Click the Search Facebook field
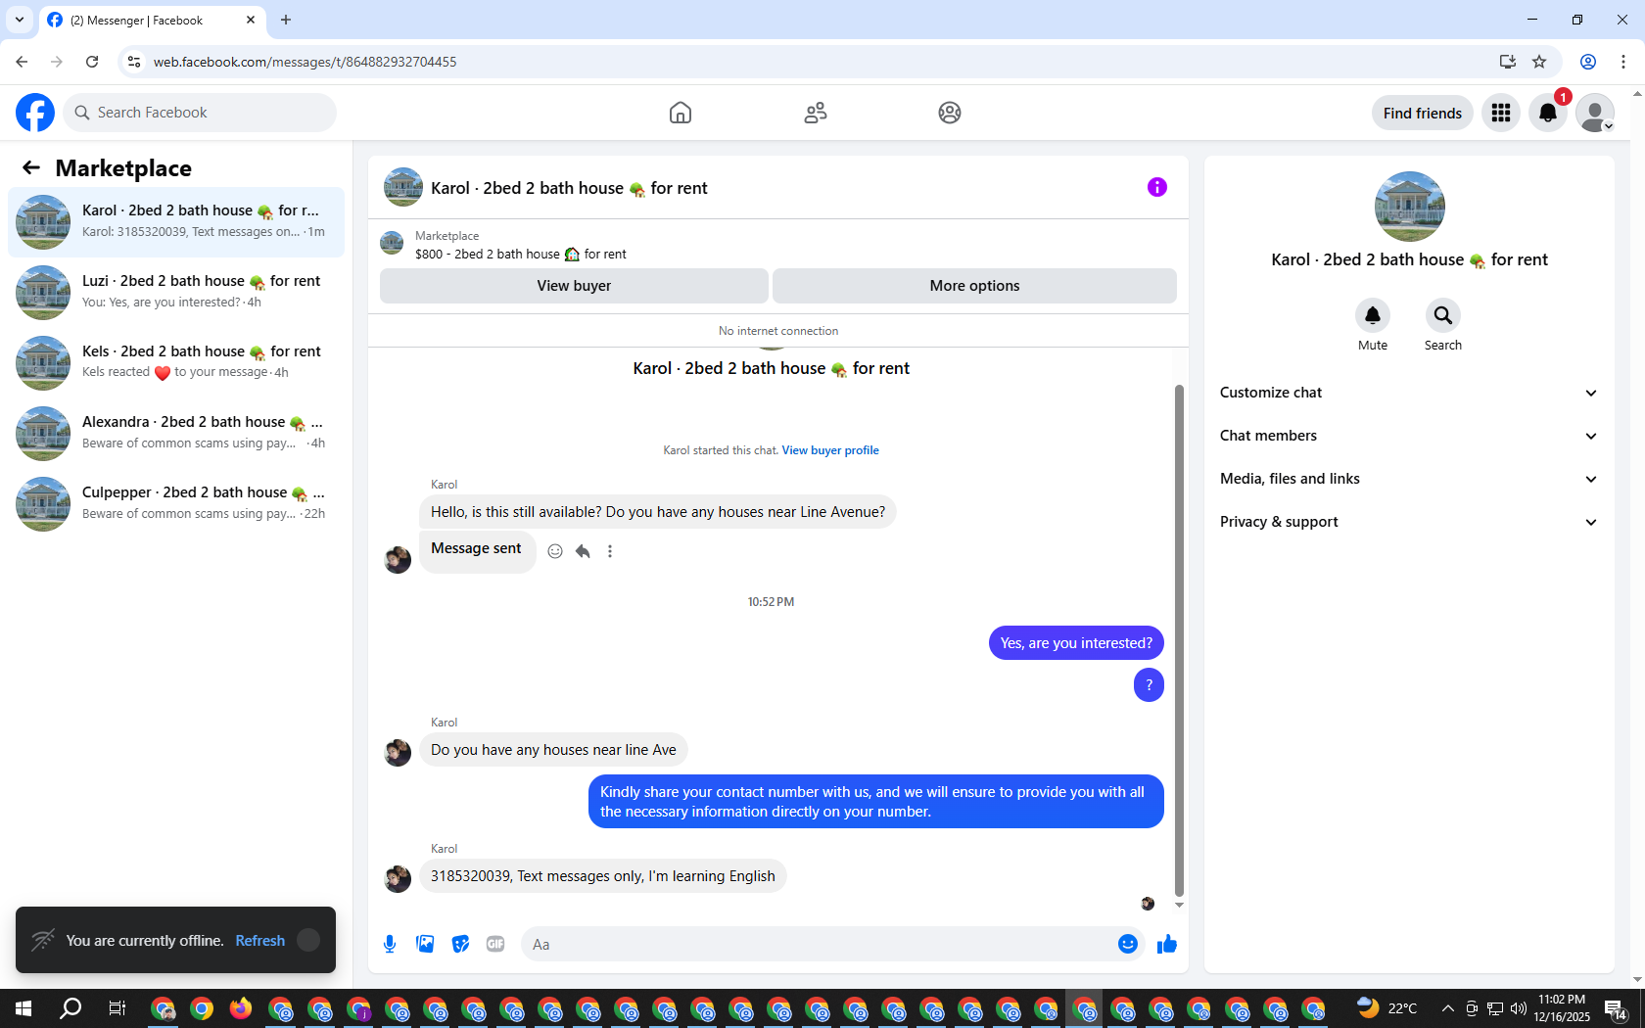The image size is (1645, 1028). 200,113
